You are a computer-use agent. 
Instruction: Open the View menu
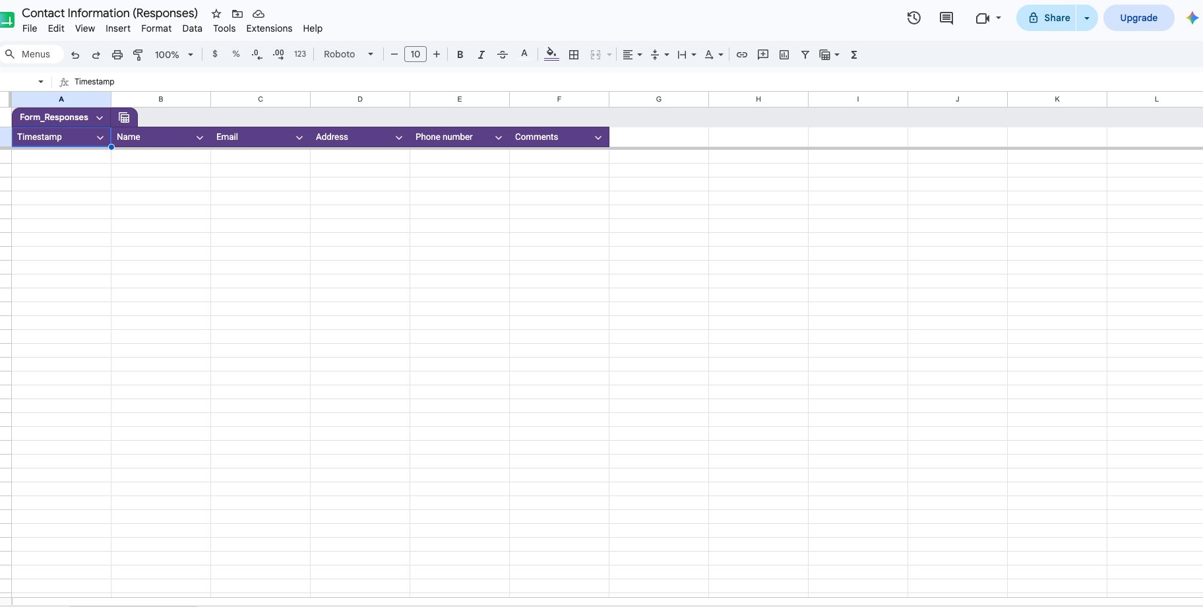(85, 28)
